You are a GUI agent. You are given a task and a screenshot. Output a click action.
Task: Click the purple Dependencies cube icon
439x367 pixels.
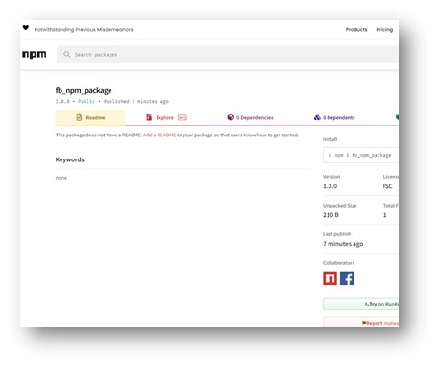click(231, 117)
